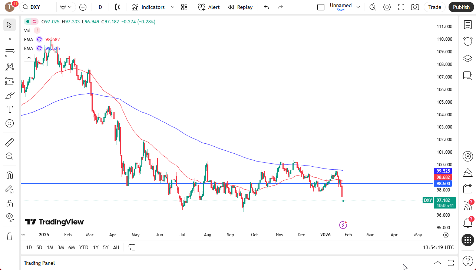This screenshot has height=270, width=476.
Task: Take a chart snapshot with camera icon
Action: click(415, 7)
